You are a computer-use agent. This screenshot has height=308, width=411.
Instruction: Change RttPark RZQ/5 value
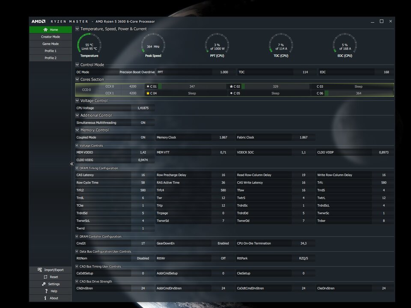point(303,258)
